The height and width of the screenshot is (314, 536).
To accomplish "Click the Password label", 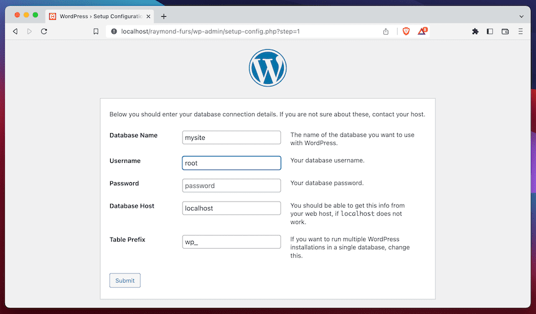I will pyautogui.click(x=124, y=183).
